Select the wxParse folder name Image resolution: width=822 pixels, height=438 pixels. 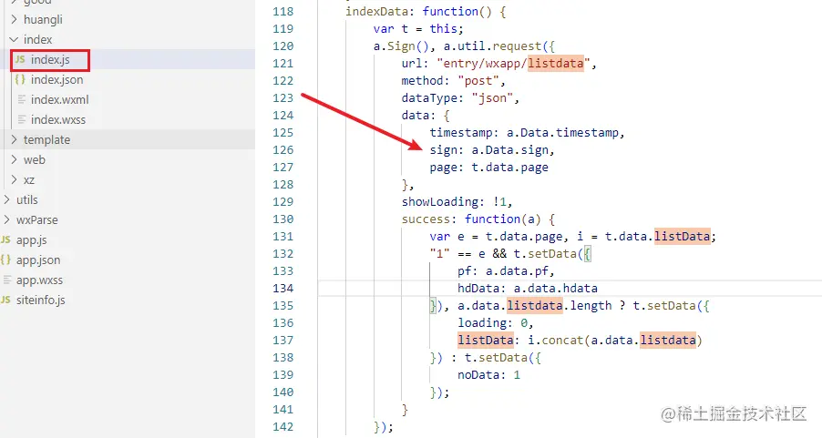click(x=36, y=219)
